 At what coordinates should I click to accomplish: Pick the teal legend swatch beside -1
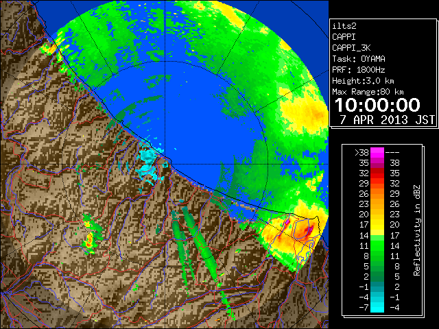tap(377, 287)
